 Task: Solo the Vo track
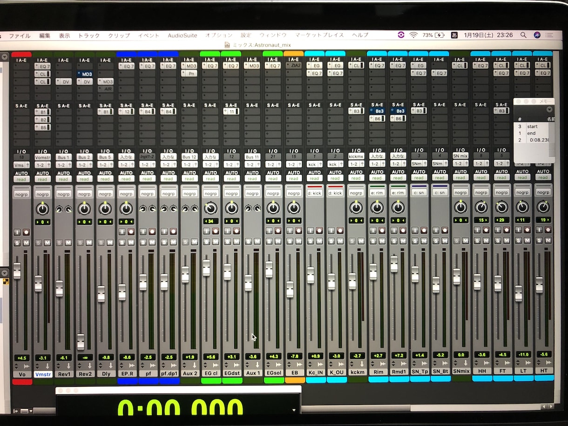[18, 242]
